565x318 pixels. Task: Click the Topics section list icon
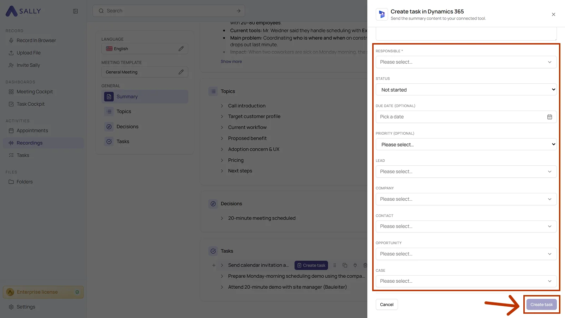(213, 92)
